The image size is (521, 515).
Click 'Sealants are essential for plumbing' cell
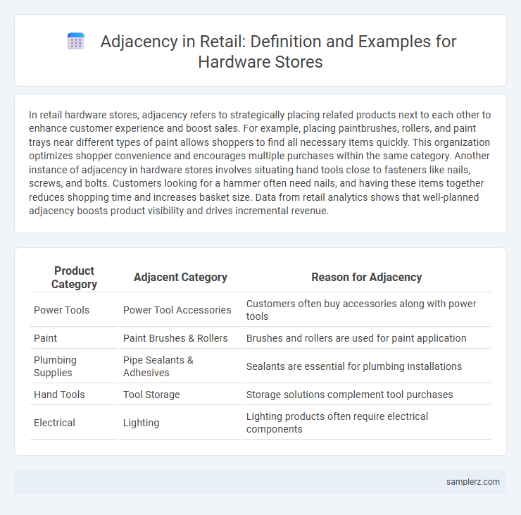[367, 366]
